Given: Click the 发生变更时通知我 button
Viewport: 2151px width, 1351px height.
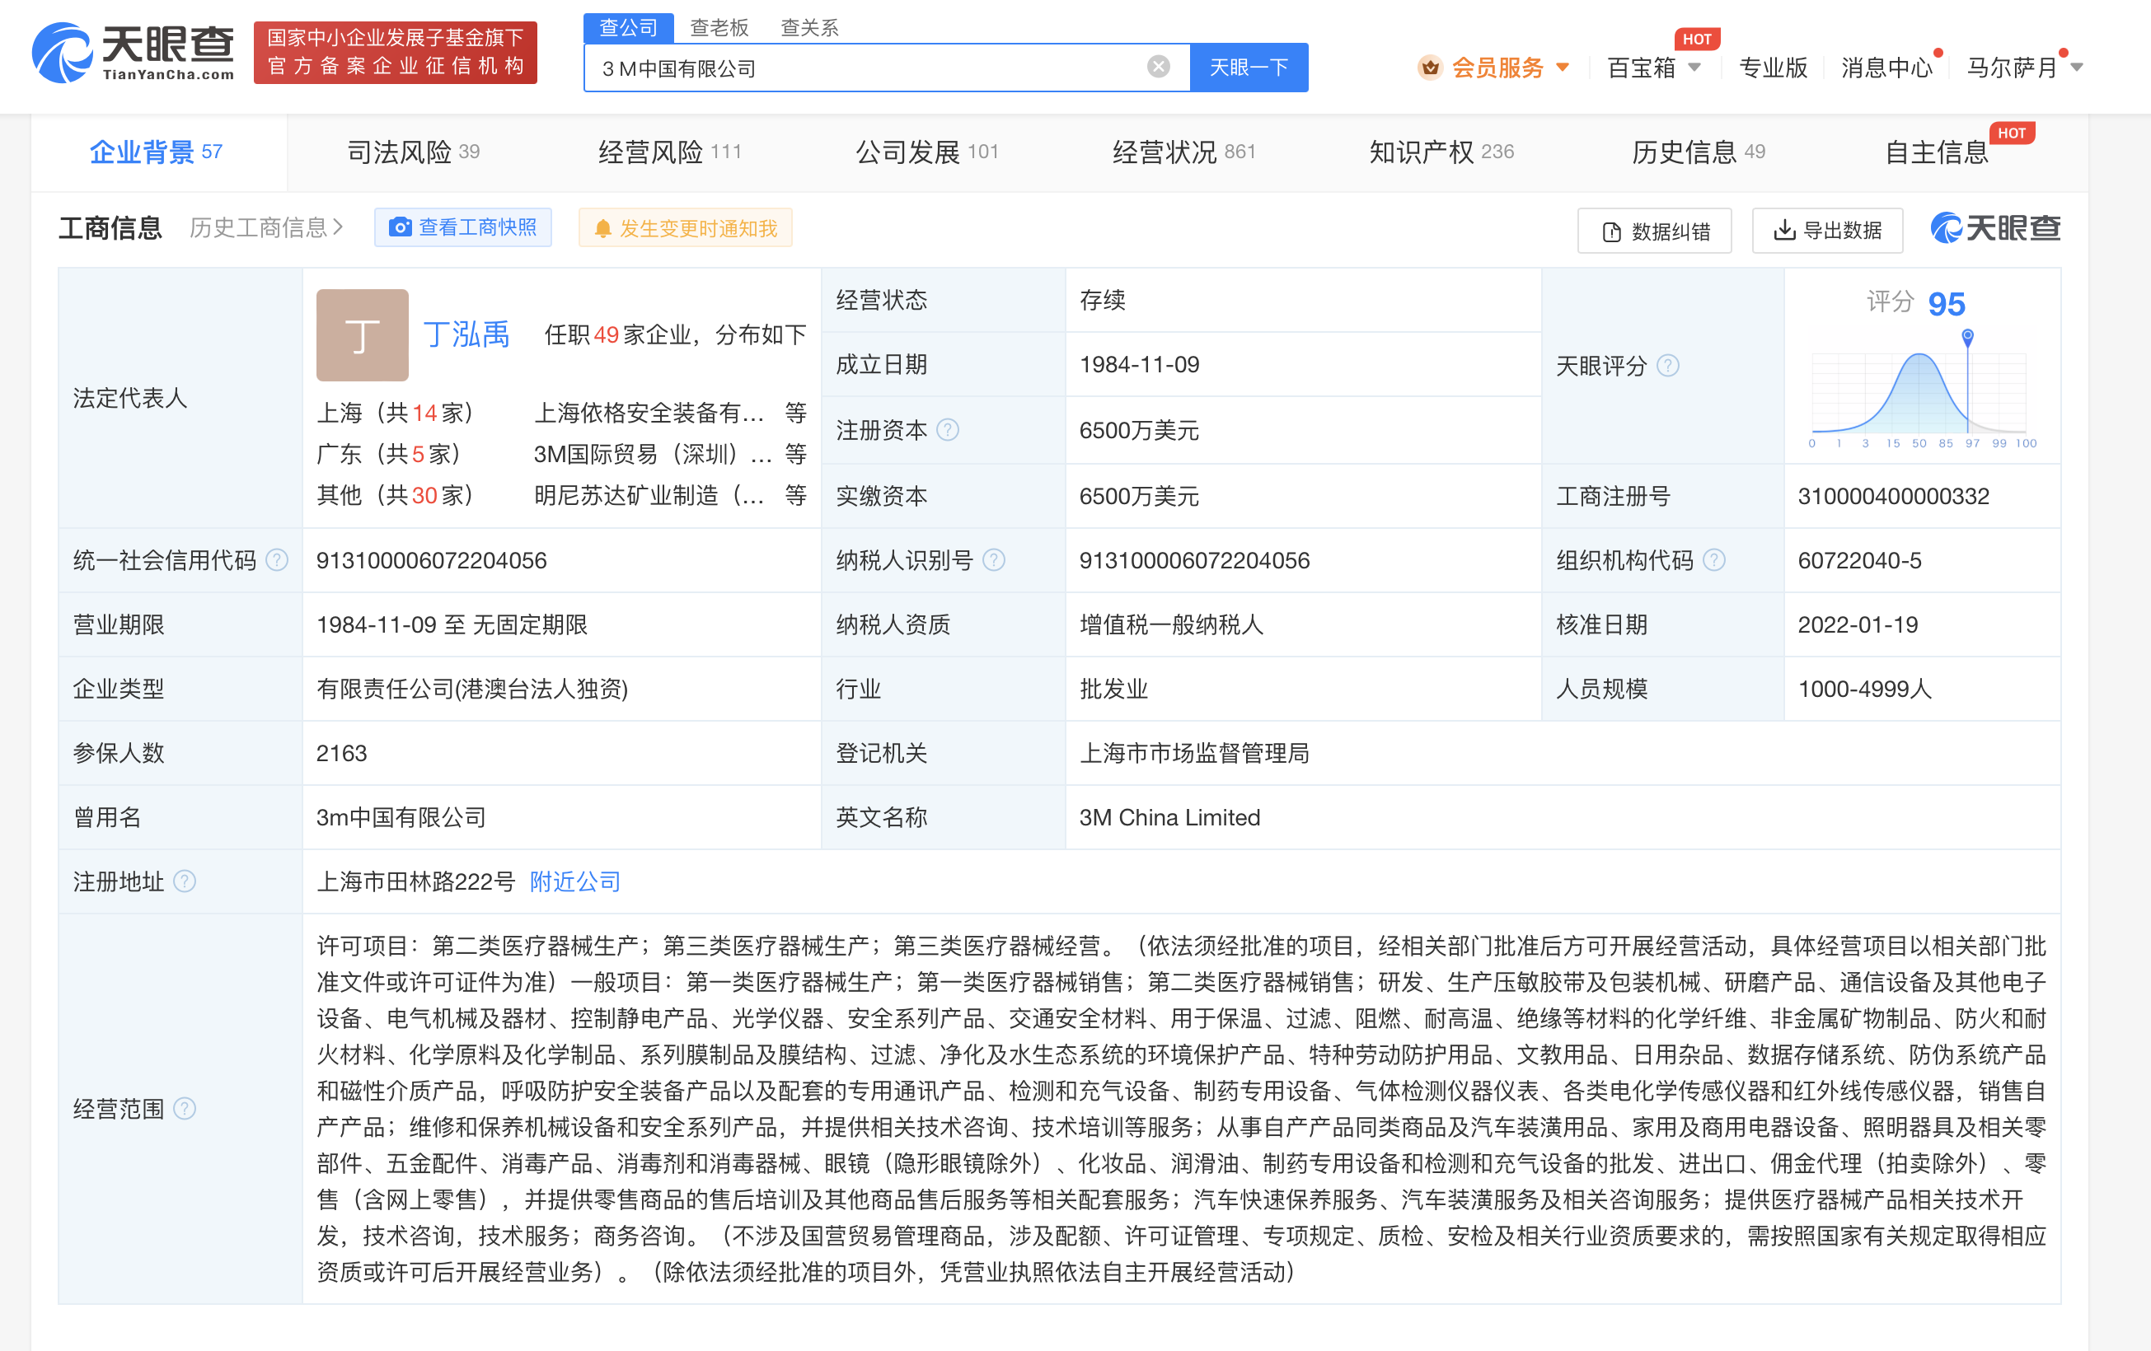Looking at the screenshot, I should (685, 228).
